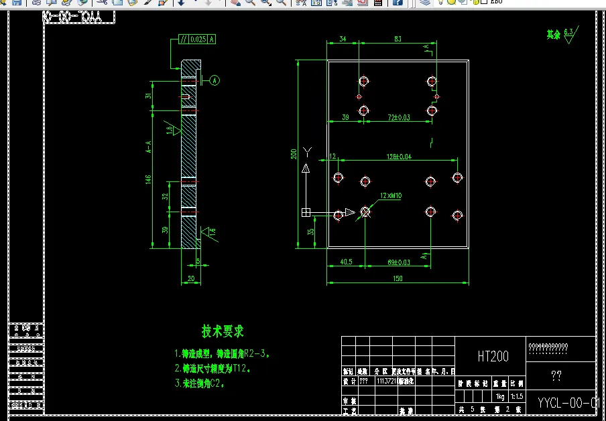Open the Undo history dropdown arrow
This screenshot has width=606, height=421.
[195, 2]
